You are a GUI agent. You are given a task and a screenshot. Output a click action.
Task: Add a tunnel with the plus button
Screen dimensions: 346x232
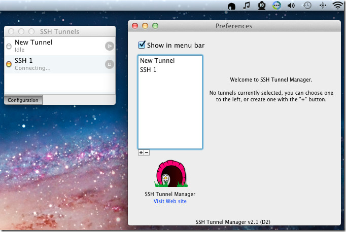coord(141,152)
